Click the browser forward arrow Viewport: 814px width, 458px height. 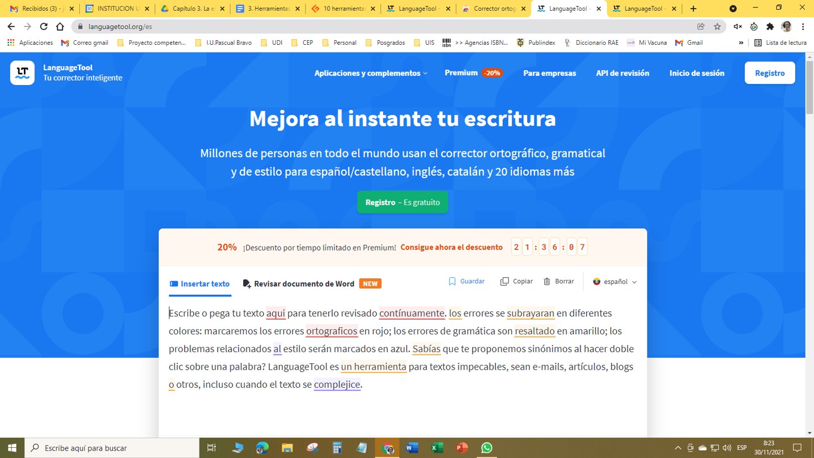(x=27, y=27)
